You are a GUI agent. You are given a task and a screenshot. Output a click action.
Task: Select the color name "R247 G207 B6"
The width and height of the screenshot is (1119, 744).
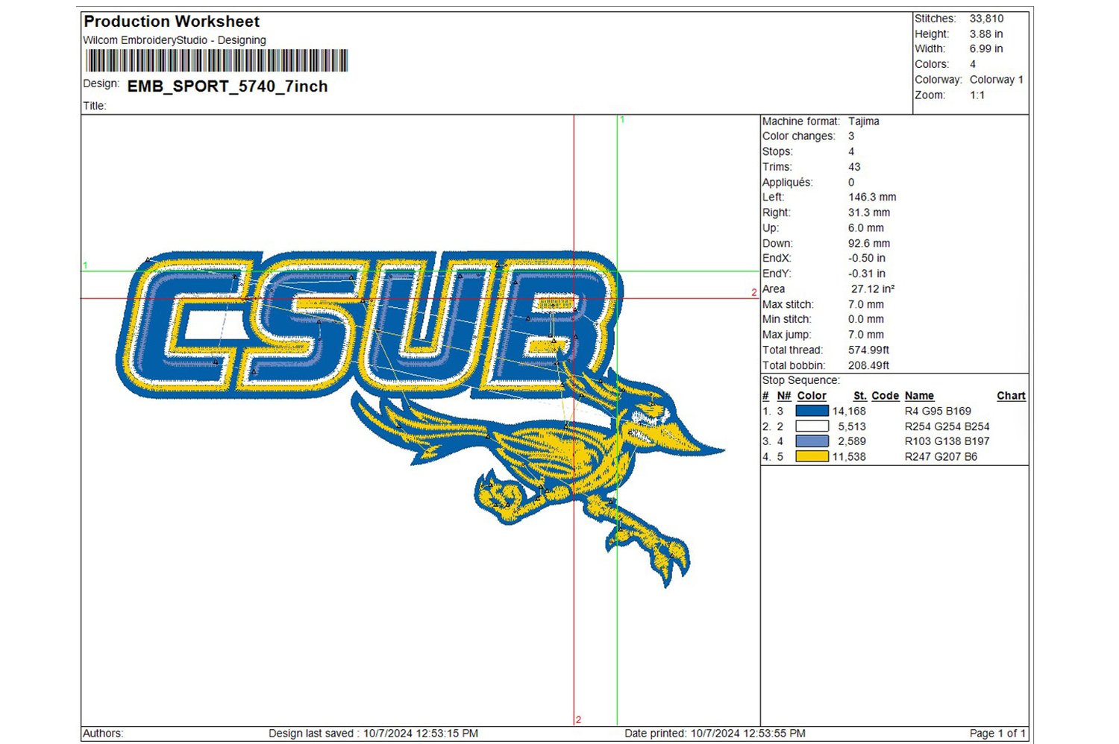pyautogui.click(x=941, y=458)
